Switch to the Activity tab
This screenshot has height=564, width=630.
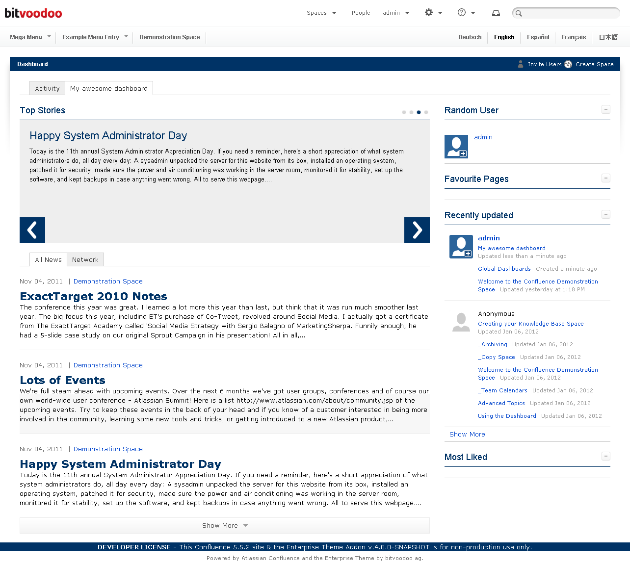point(47,88)
